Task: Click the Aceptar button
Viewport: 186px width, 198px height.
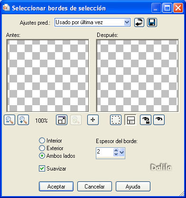Action: click(56, 187)
